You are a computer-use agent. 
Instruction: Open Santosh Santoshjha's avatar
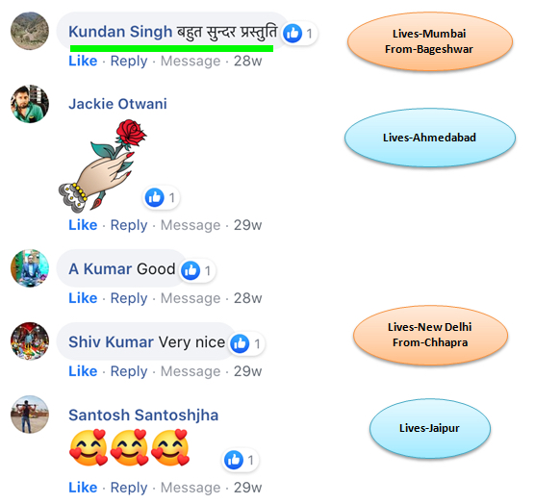point(30,415)
